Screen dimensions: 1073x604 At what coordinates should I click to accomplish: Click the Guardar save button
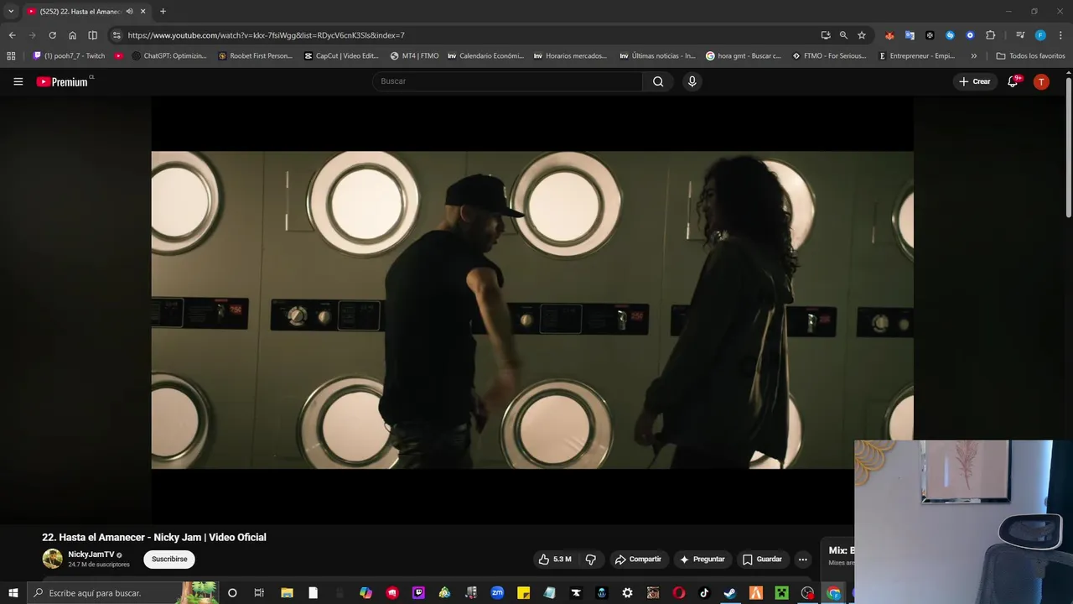(x=762, y=560)
